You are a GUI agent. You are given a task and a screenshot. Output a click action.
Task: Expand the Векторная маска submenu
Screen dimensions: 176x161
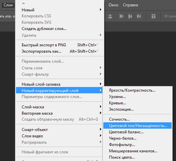(59, 113)
